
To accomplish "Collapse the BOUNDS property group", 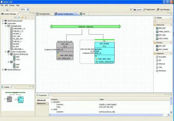I will (52, 102).
